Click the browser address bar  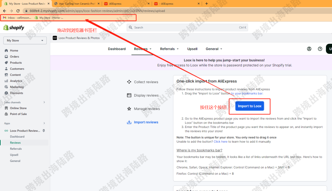click(x=97, y=11)
